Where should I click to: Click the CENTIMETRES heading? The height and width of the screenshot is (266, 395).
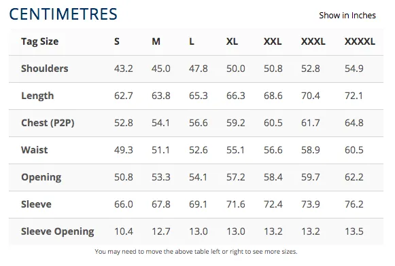(63, 14)
